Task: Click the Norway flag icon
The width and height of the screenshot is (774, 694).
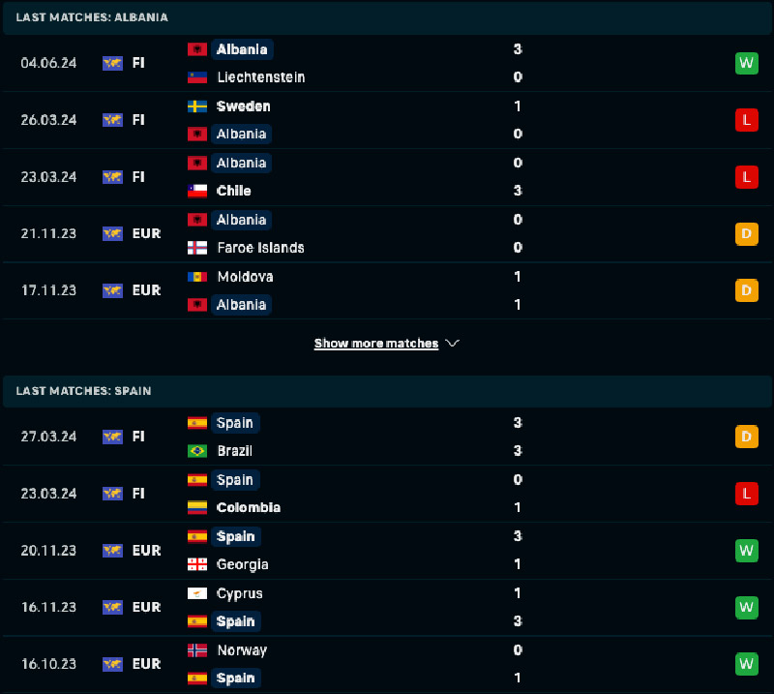Action: [x=197, y=650]
